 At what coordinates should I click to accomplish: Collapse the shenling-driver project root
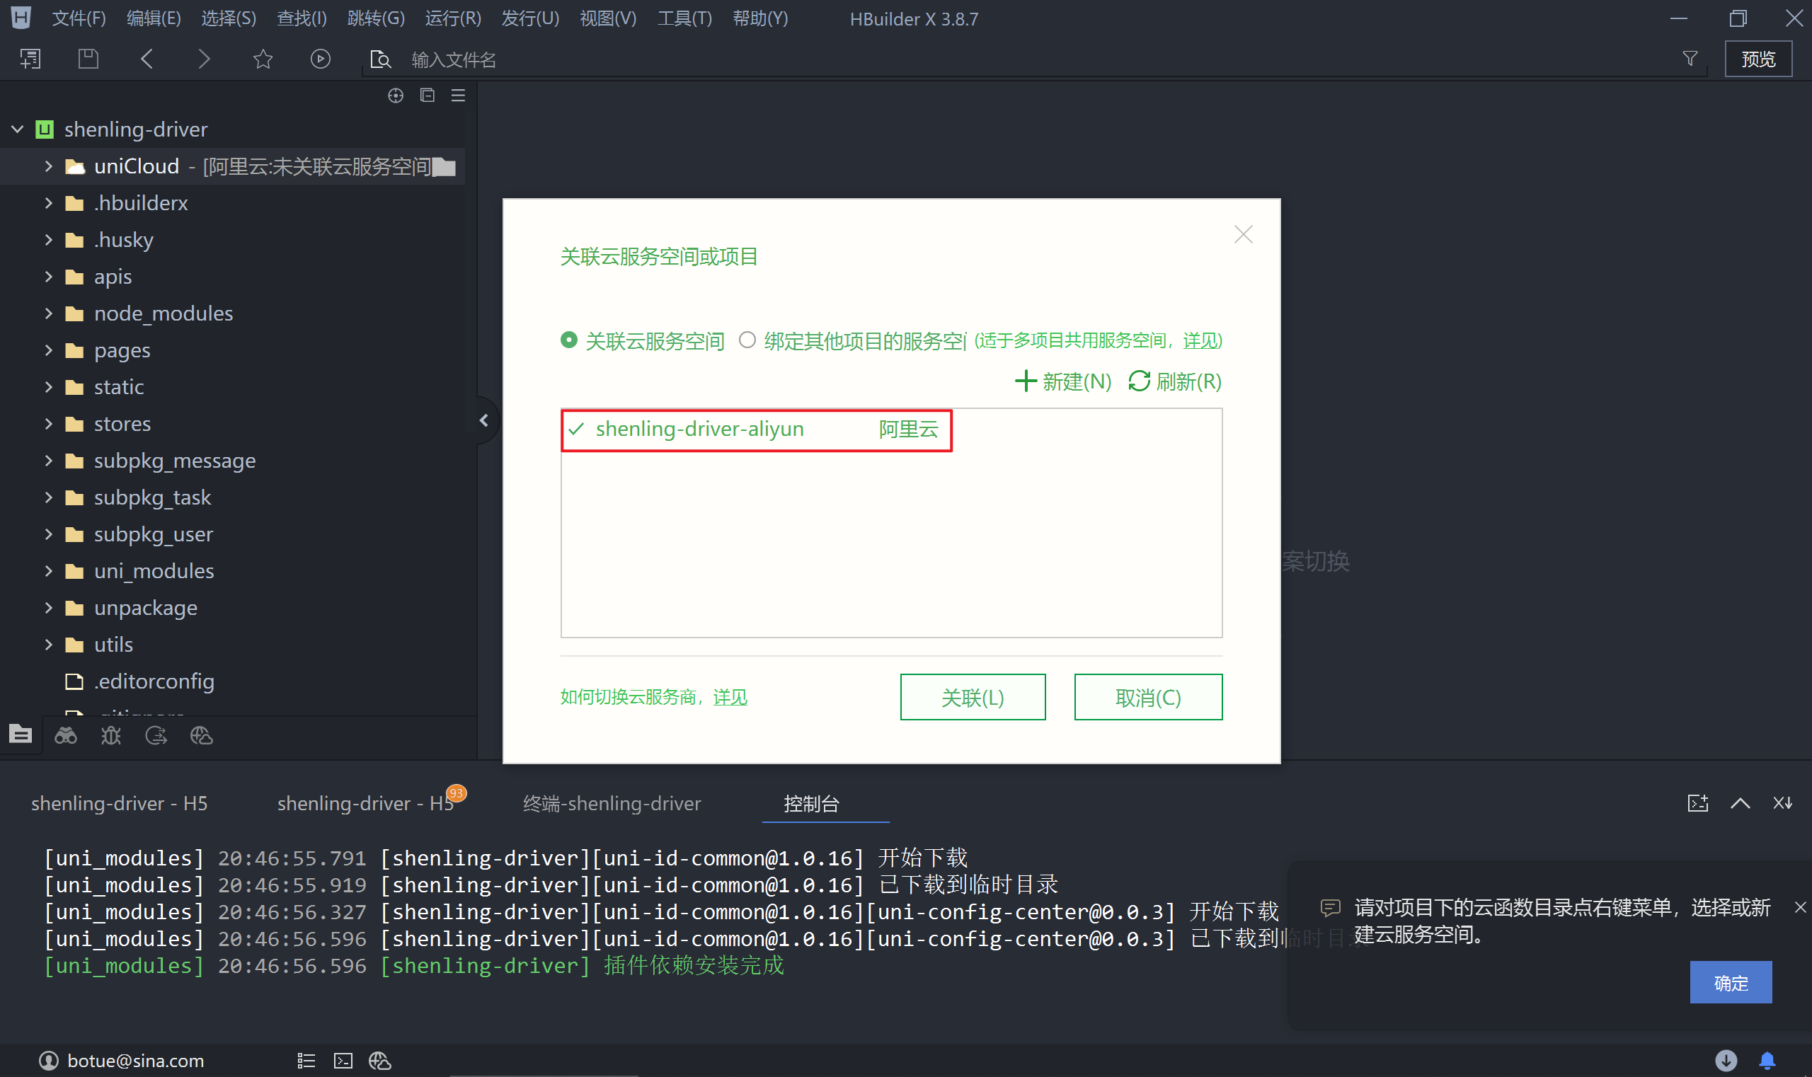coord(18,129)
